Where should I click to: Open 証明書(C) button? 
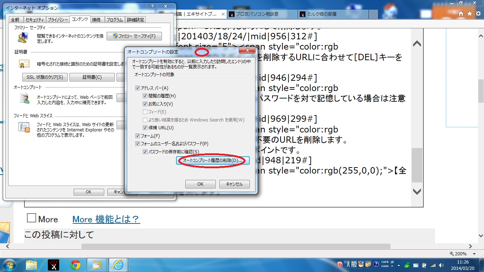(x=92, y=77)
